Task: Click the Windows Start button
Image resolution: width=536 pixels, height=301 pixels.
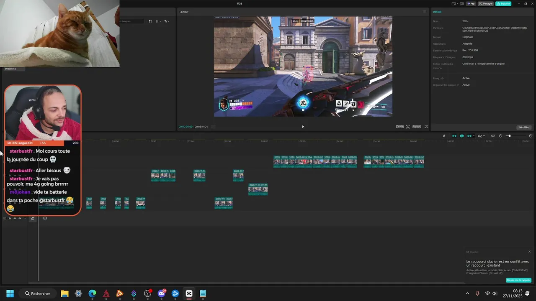Action: tap(10, 293)
